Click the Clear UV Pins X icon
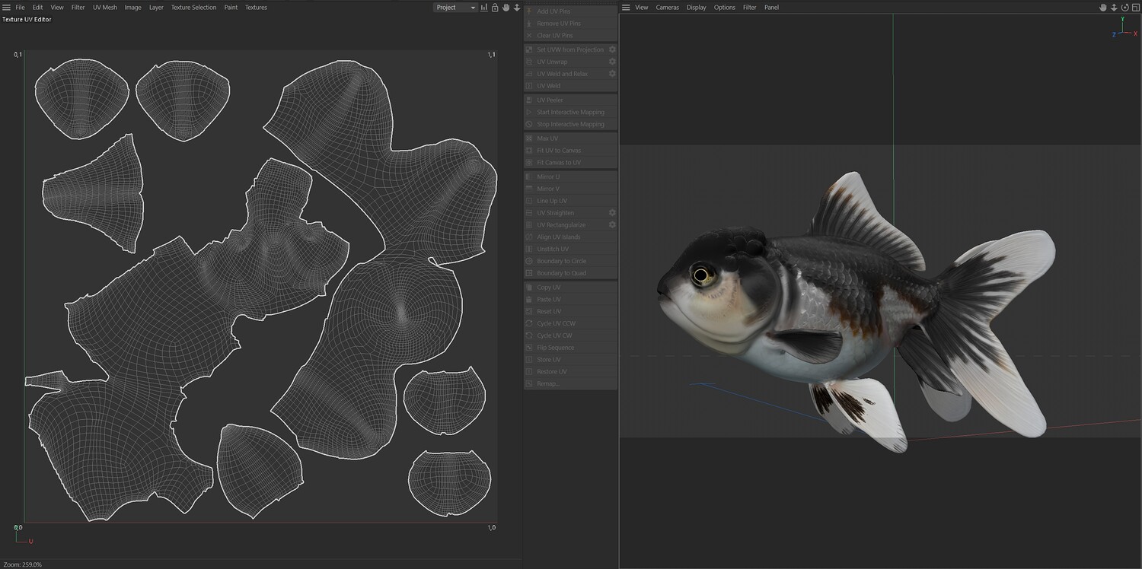The width and height of the screenshot is (1142, 569). point(529,36)
